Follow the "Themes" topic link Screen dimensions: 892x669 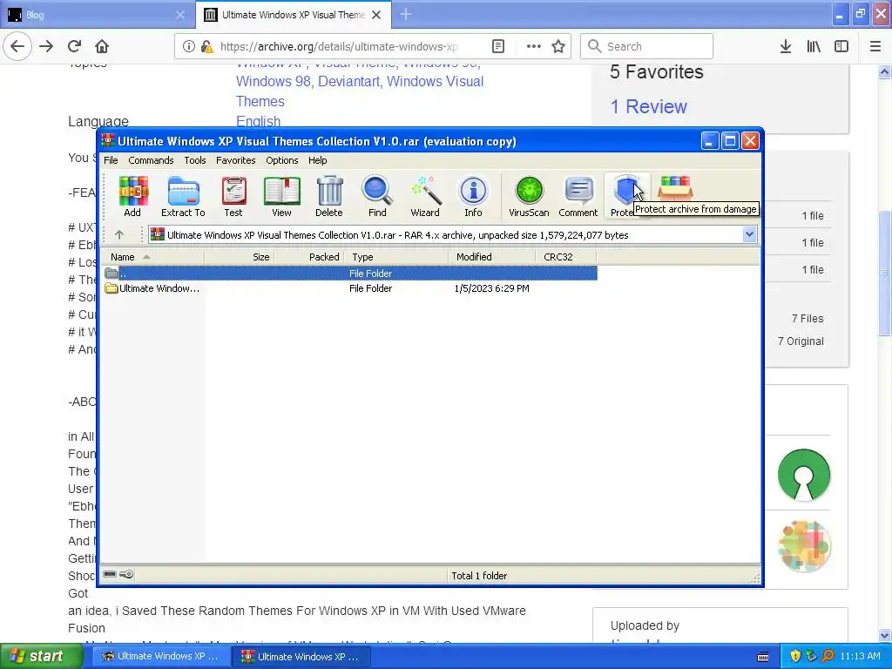pyautogui.click(x=260, y=101)
